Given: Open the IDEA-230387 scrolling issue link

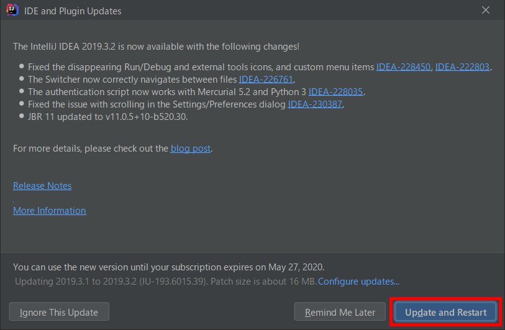Looking at the screenshot, I should click(315, 104).
